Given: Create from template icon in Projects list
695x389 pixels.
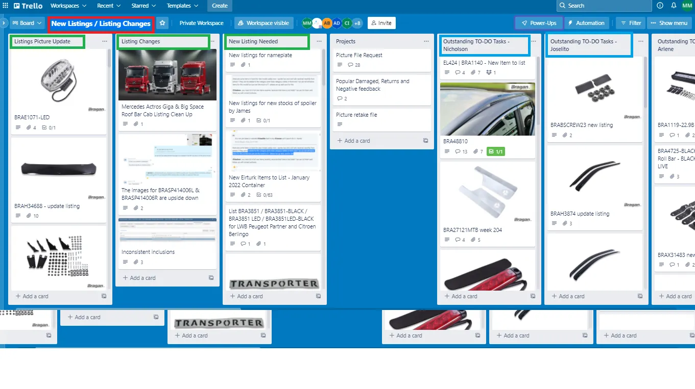Looking at the screenshot, I should (426, 141).
